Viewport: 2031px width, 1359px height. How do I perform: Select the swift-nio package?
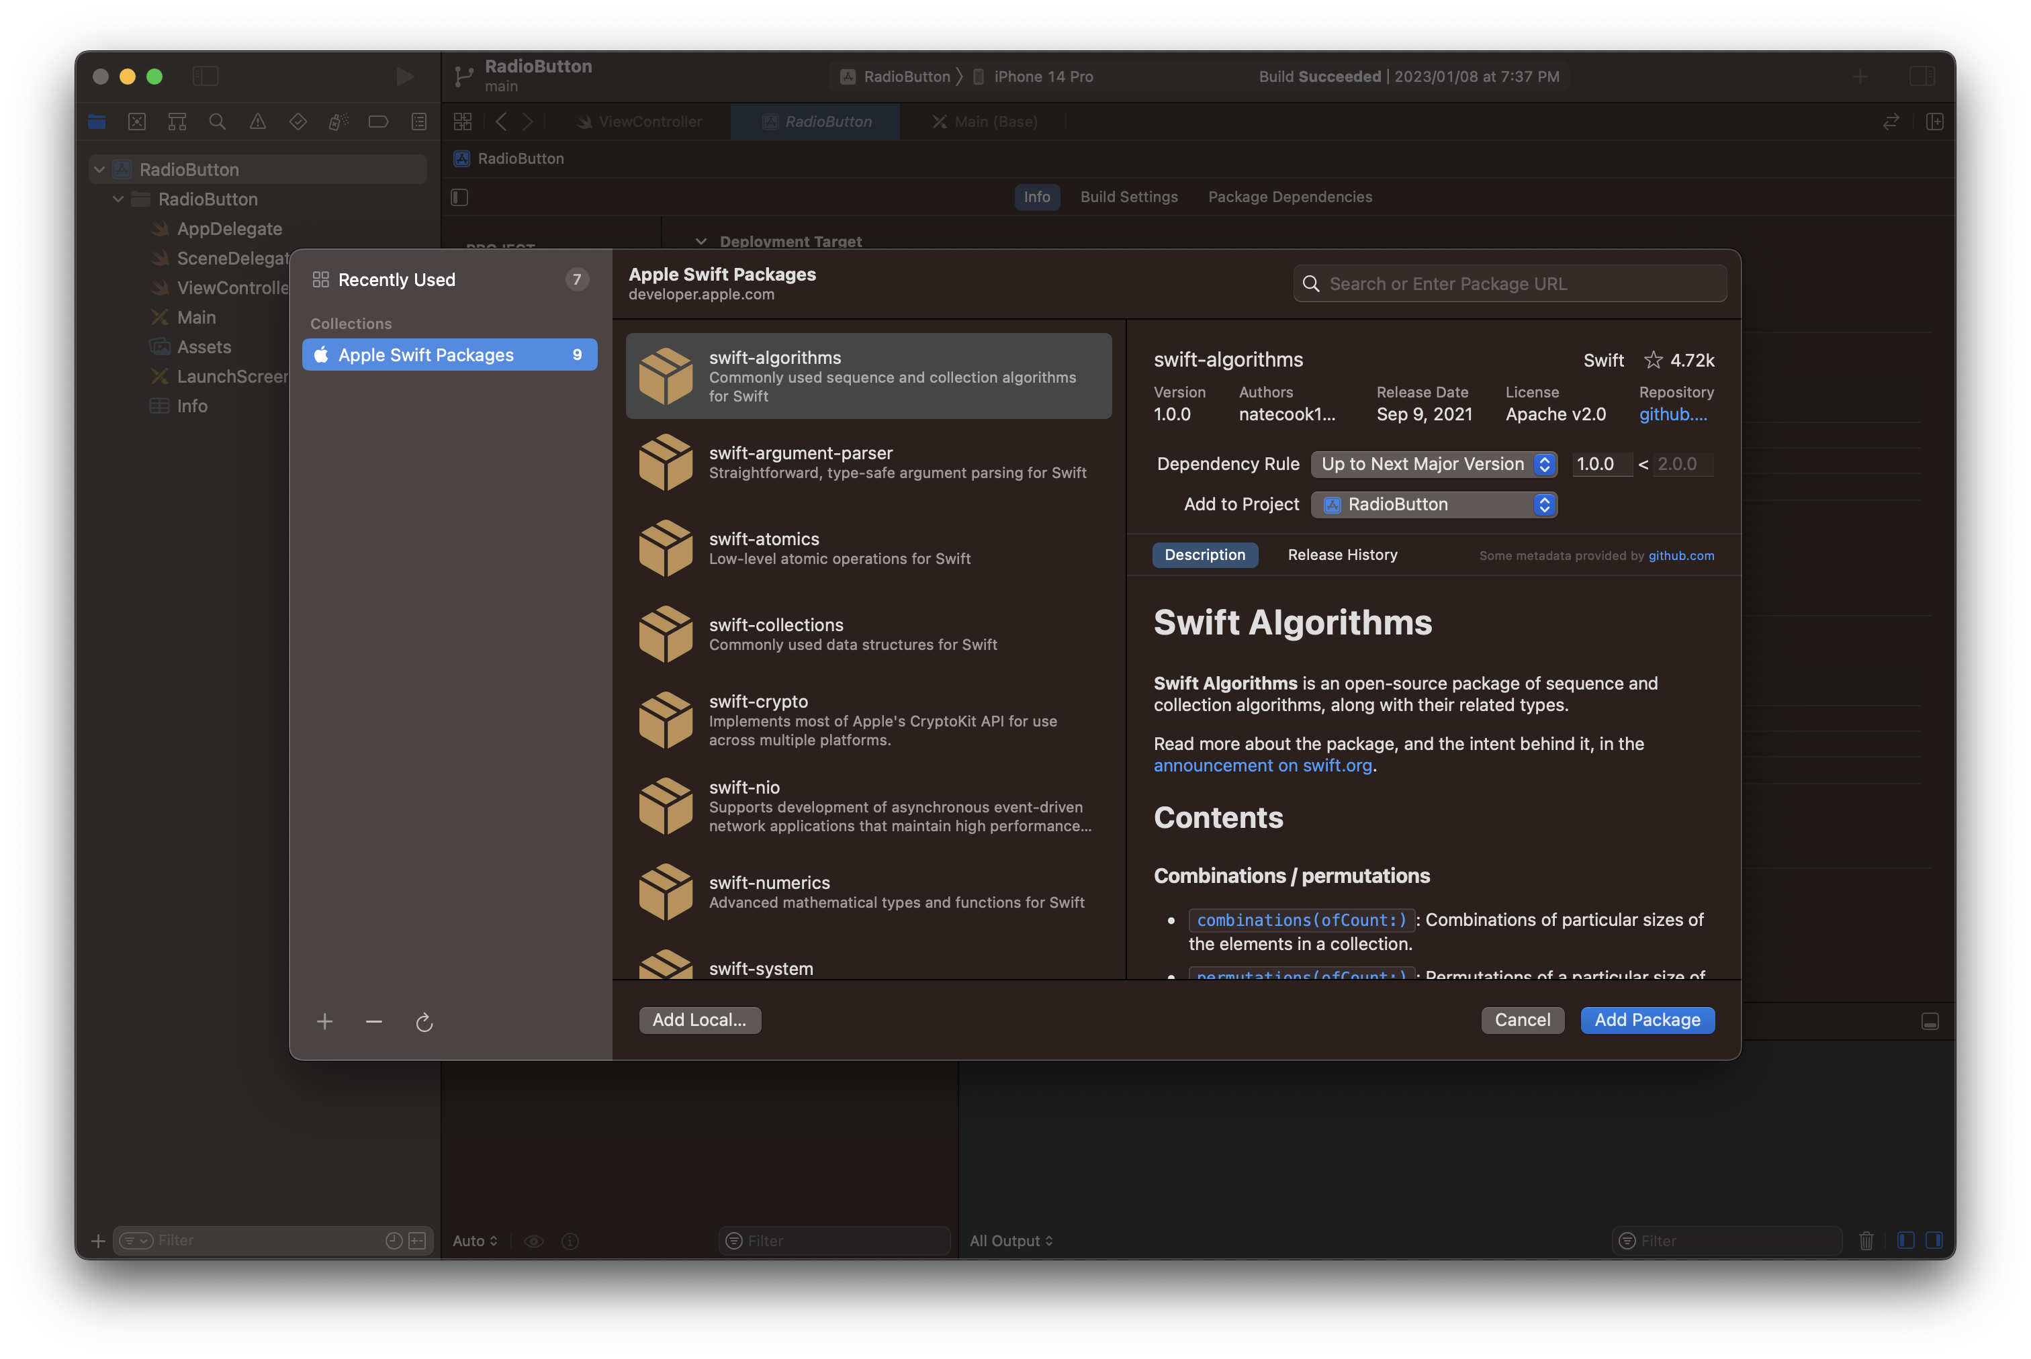coord(868,805)
